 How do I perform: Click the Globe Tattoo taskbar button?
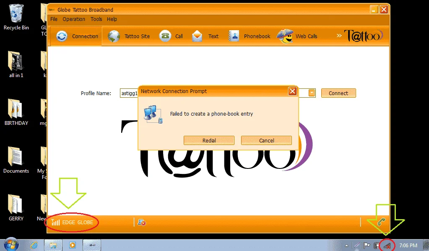click(92, 245)
